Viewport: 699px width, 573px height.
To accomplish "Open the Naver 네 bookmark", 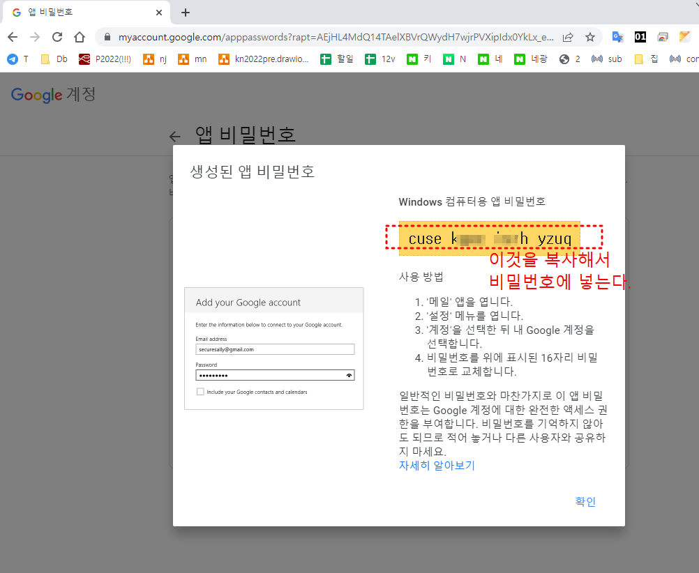I will [490, 59].
